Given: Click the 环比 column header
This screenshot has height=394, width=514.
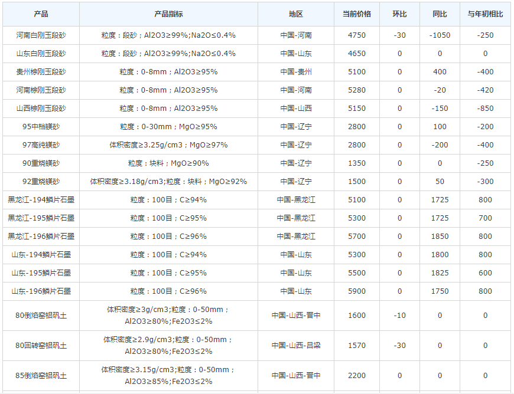Looking at the screenshot, I should point(399,14).
